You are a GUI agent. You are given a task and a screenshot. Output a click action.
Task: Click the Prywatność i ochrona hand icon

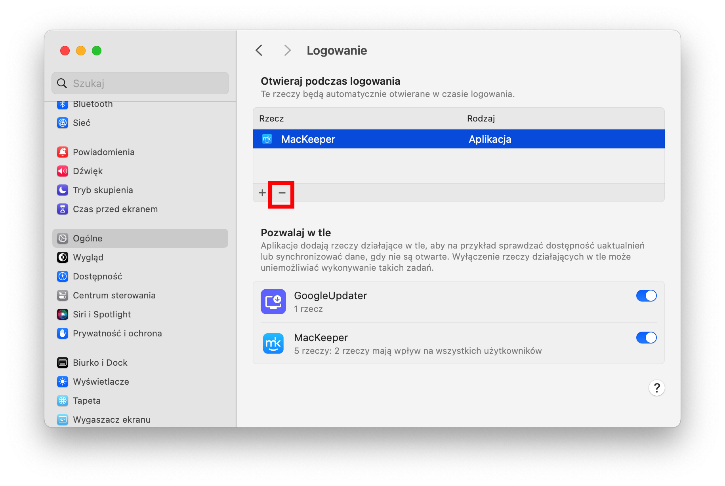63,333
